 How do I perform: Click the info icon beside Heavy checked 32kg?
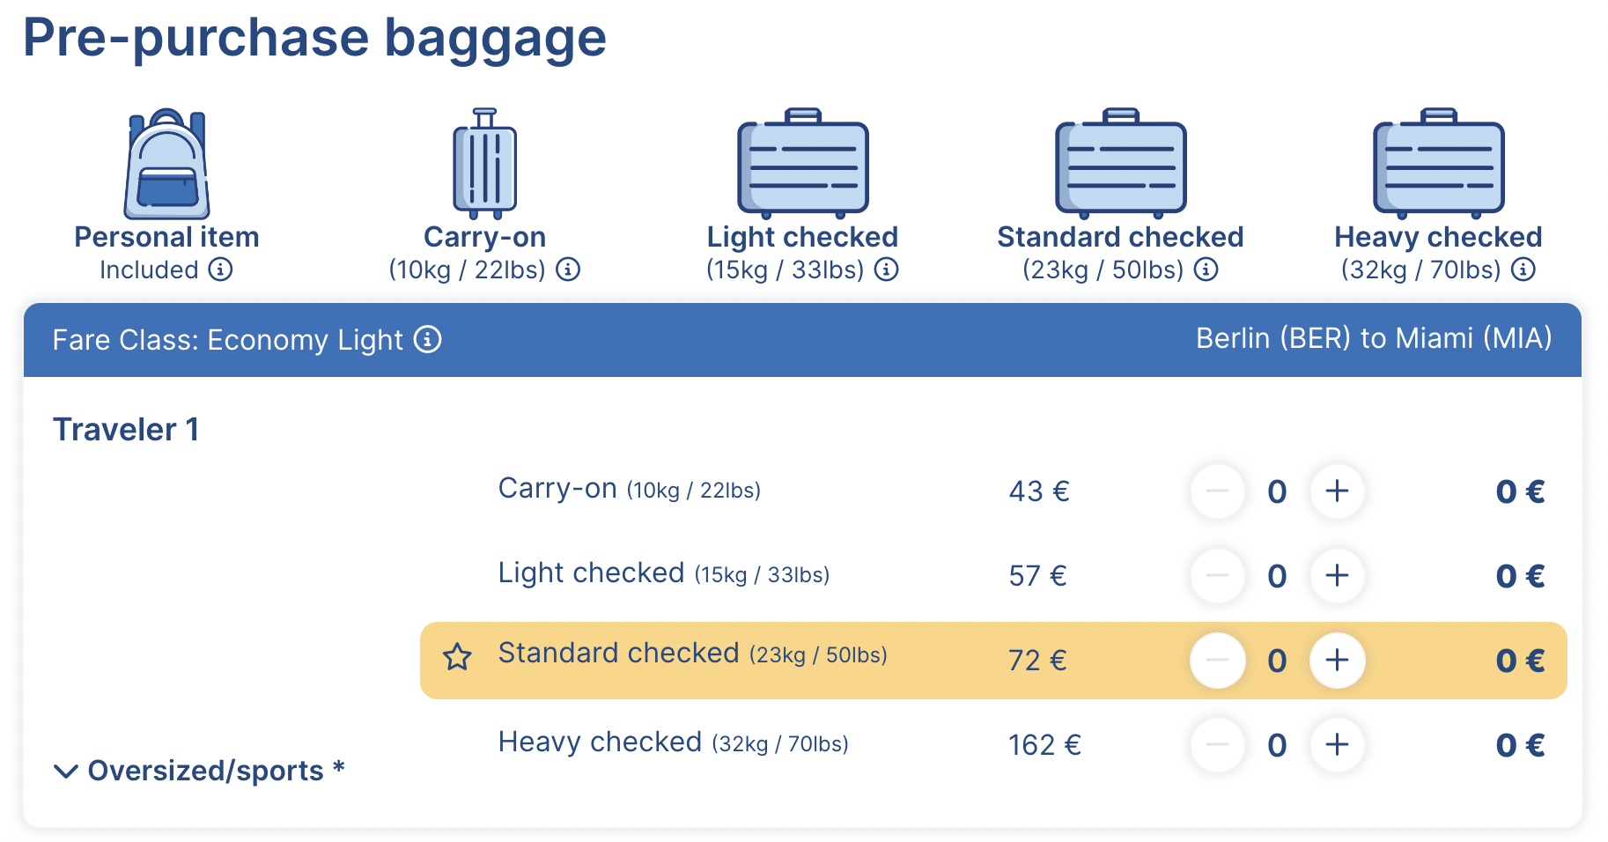coord(1523,270)
